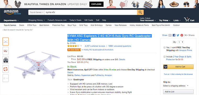
Task: Expand the Toys & Games search category dropdown
Action: [37, 12]
